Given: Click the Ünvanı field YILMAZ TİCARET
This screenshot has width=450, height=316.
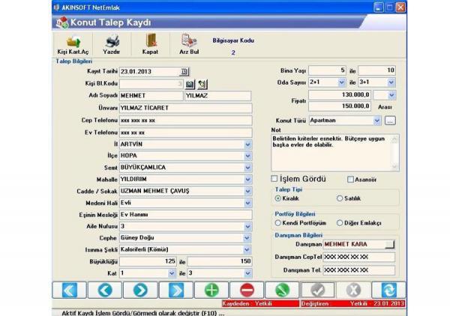Looking at the screenshot, I should (186, 108).
